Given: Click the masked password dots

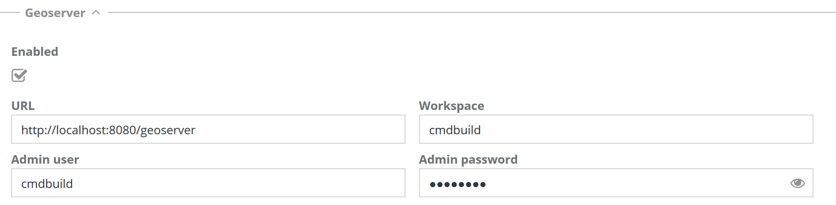Looking at the screenshot, I should pyautogui.click(x=457, y=185).
